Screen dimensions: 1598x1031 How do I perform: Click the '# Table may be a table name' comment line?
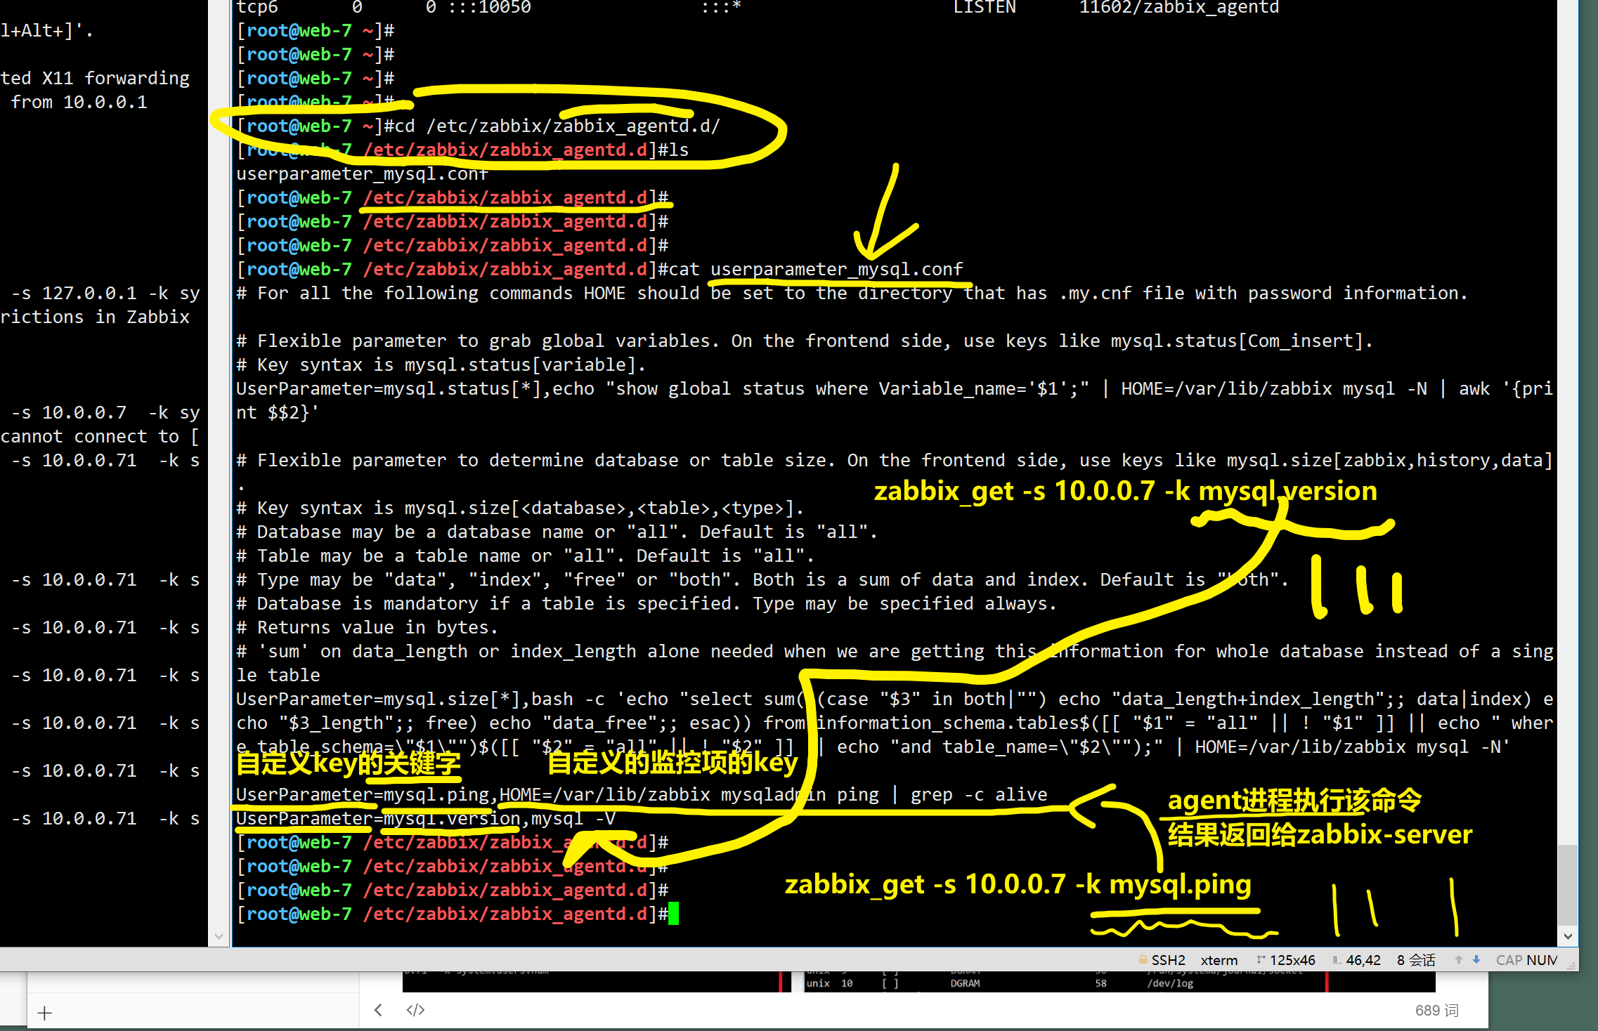(526, 556)
